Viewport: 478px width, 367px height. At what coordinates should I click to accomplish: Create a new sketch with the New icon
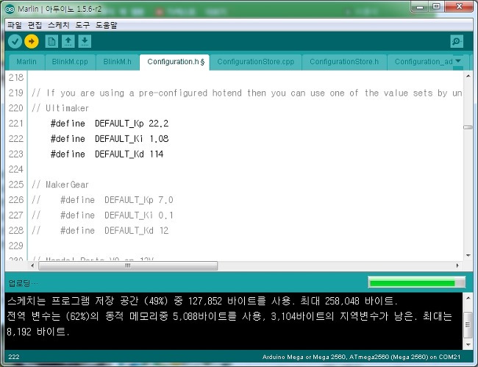(x=51, y=41)
